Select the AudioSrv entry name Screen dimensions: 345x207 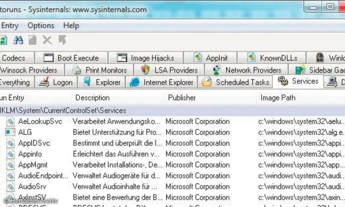tap(32, 187)
